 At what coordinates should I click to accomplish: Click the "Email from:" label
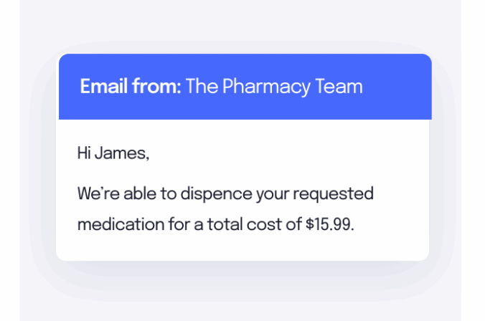pyautogui.click(x=130, y=87)
